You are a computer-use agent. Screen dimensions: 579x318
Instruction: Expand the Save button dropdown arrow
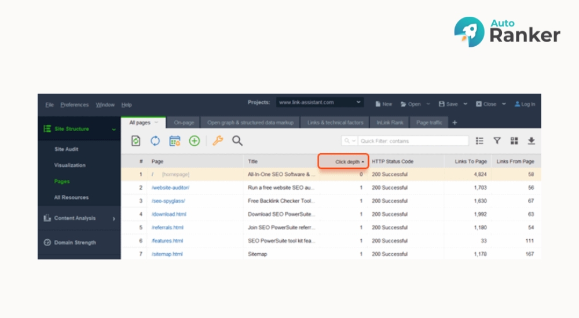tap(466, 104)
